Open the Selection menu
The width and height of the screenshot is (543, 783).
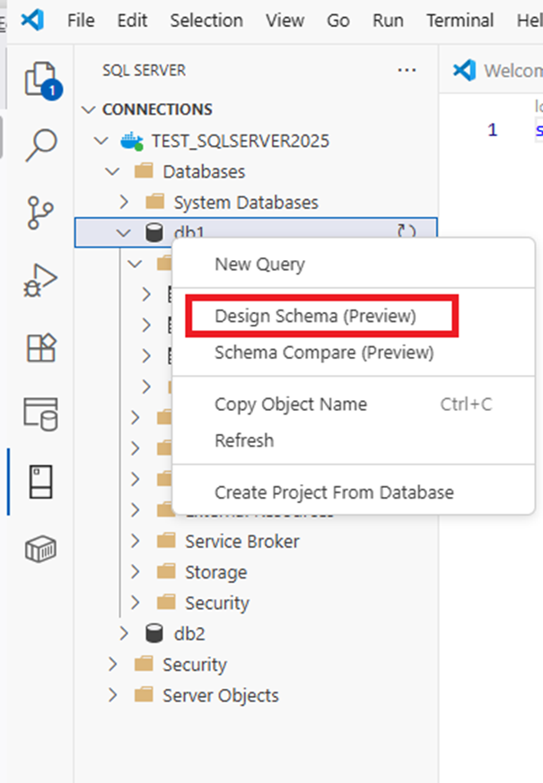pos(206,21)
